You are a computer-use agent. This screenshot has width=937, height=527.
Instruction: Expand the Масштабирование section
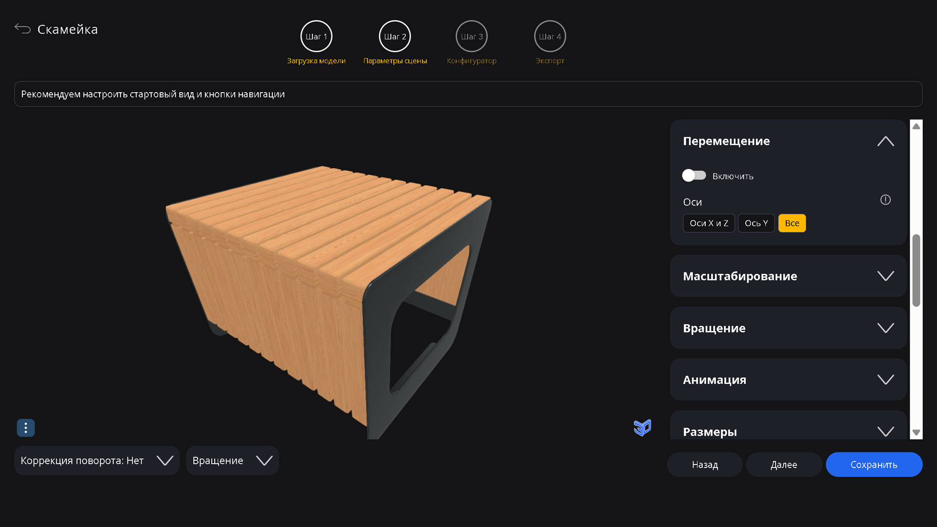coord(886,276)
